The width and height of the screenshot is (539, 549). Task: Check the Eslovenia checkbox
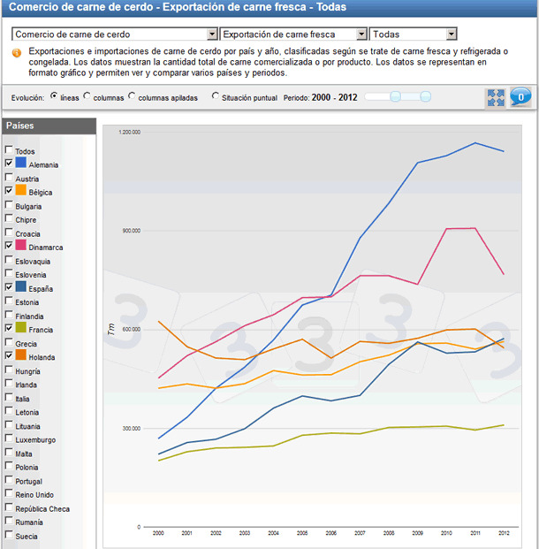[x=9, y=273]
